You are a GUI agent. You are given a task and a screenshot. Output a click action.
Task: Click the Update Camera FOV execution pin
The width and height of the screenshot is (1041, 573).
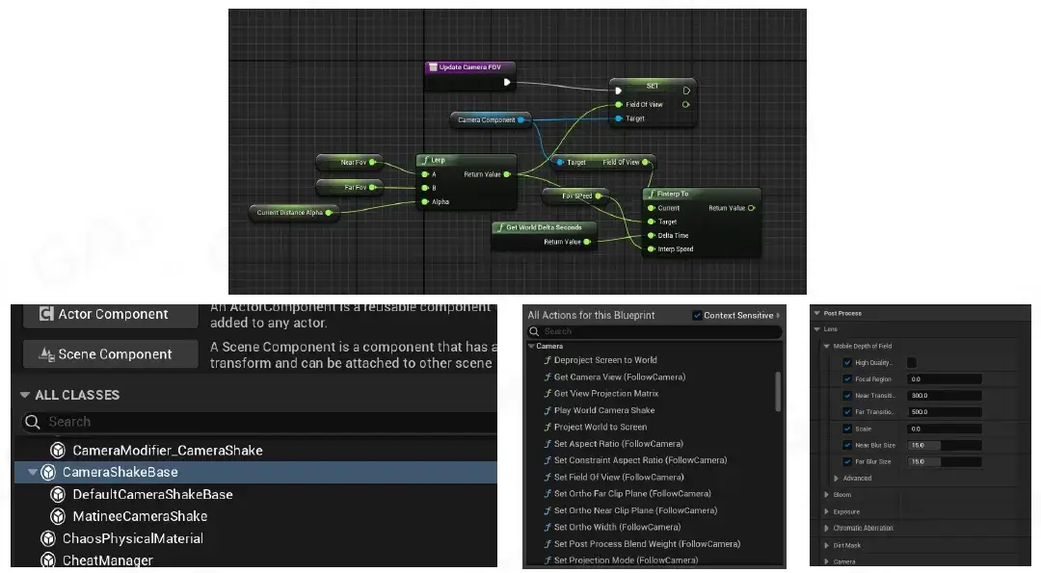507,82
